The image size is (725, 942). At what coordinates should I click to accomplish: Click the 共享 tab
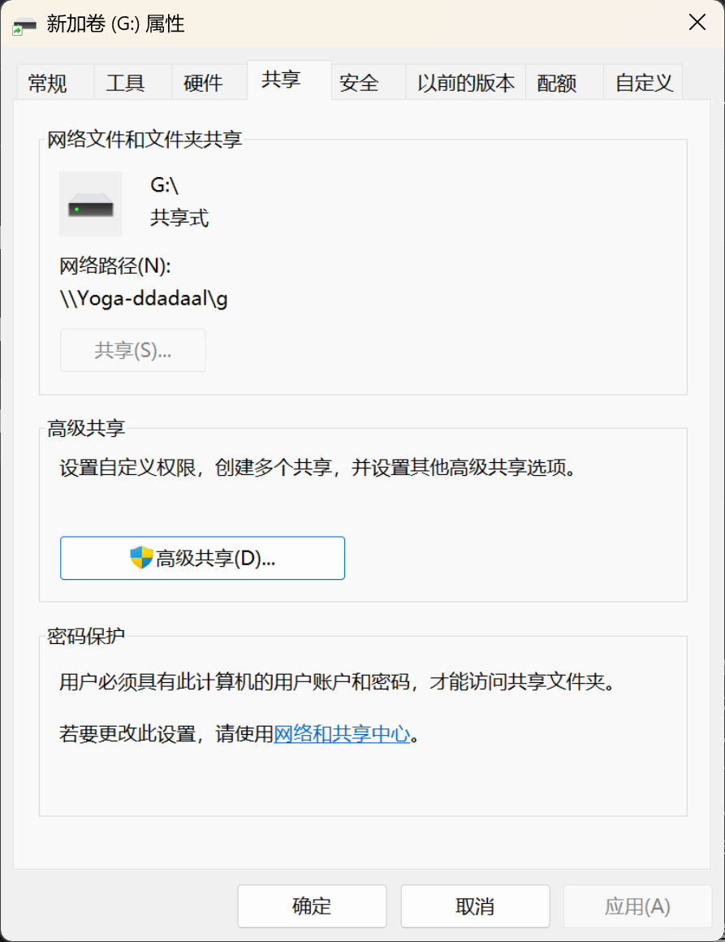(289, 80)
